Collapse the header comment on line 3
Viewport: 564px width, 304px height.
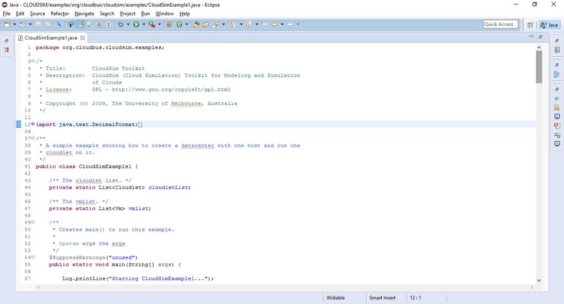point(32,61)
